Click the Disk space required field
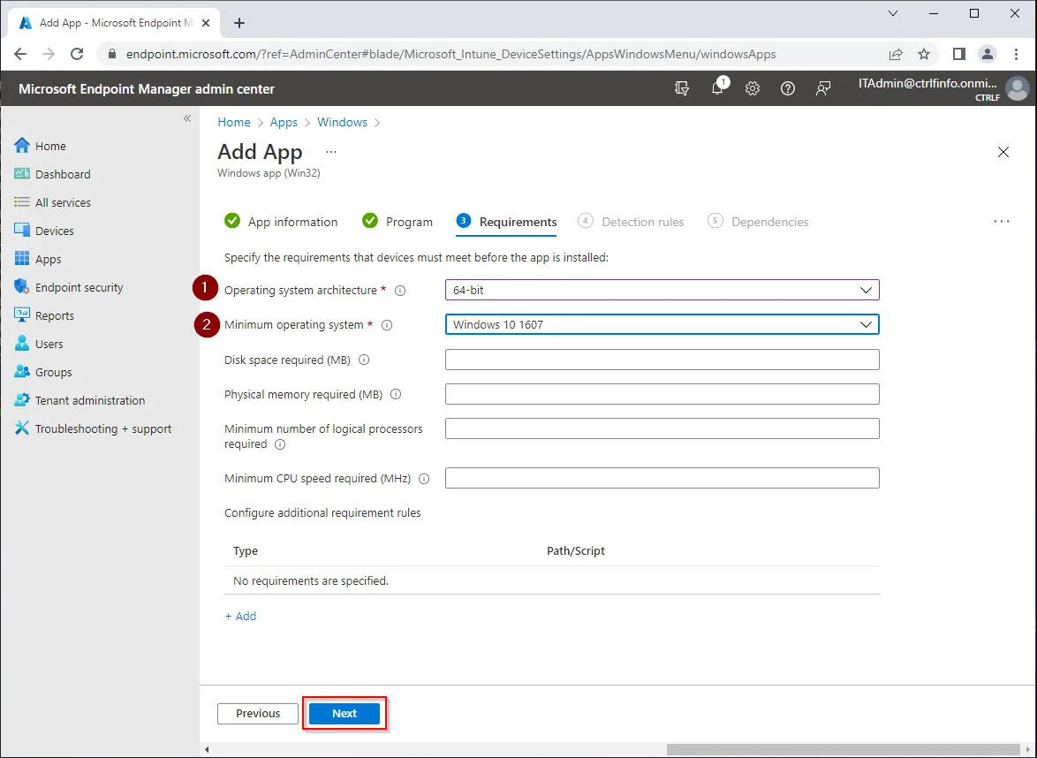The width and height of the screenshot is (1037, 758). (x=662, y=360)
